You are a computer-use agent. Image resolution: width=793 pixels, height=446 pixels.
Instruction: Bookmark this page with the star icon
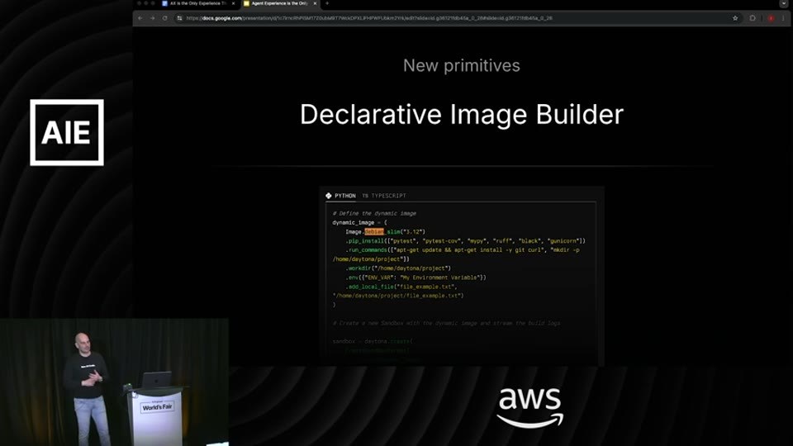pos(735,18)
